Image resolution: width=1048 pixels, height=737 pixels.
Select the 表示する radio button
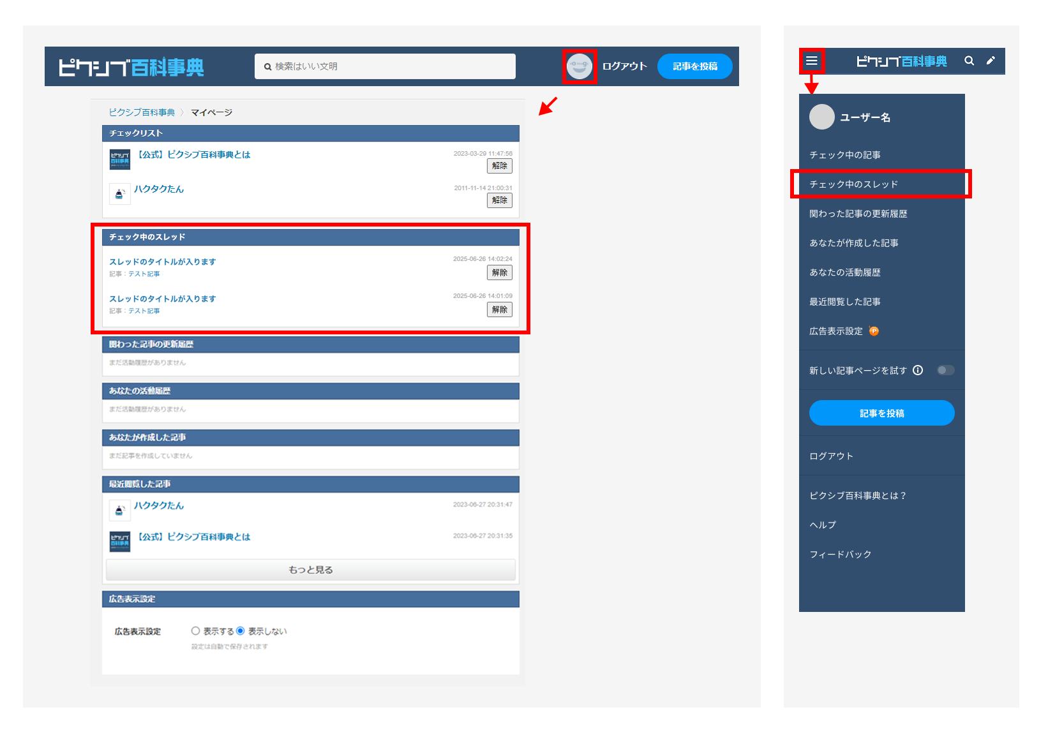195,631
